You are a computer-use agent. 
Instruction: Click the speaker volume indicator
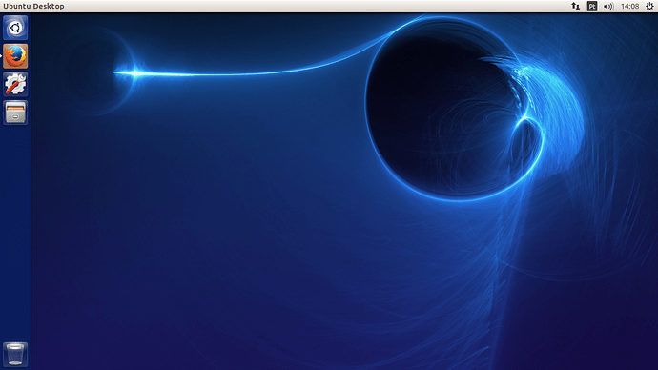608,7
